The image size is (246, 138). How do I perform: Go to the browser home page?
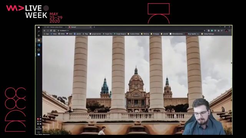coord(54,31)
